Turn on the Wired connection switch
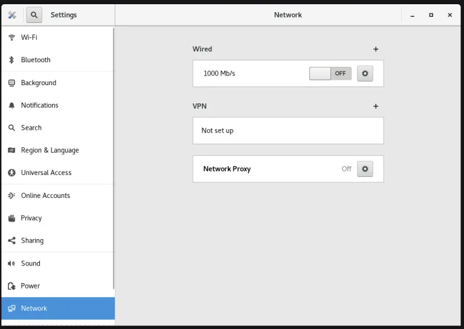Screen dimensions: 464x329 click(x=330, y=73)
